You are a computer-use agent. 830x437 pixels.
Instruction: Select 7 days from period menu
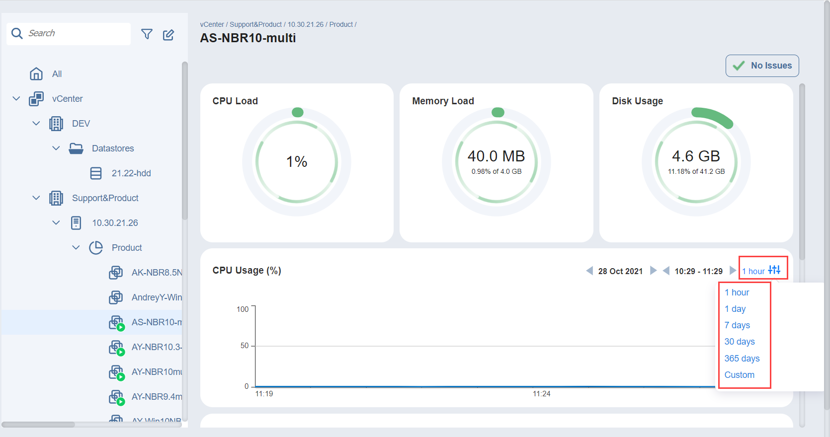(737, 325)
